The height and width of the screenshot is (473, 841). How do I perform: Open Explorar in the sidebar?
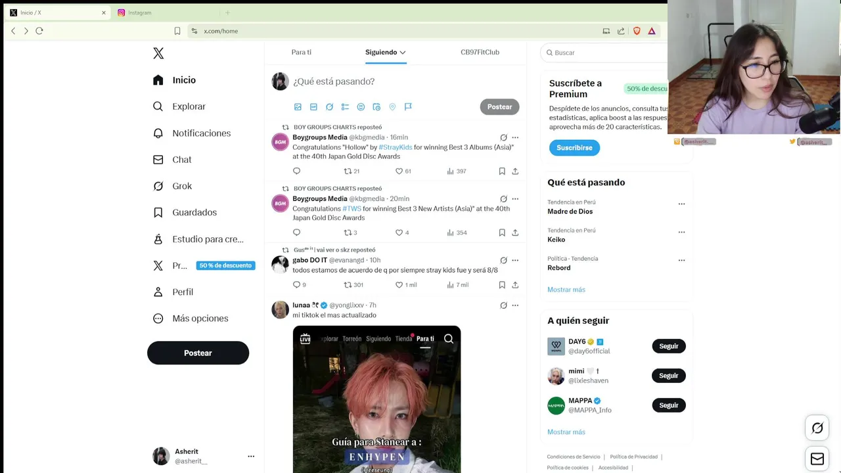pyautogui.click(x=179, y=106)
